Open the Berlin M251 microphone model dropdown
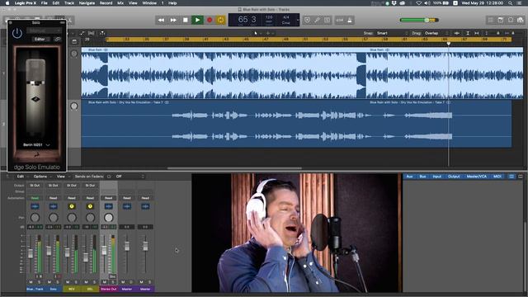Screen dimensions: 528x297 coord(36,145)
